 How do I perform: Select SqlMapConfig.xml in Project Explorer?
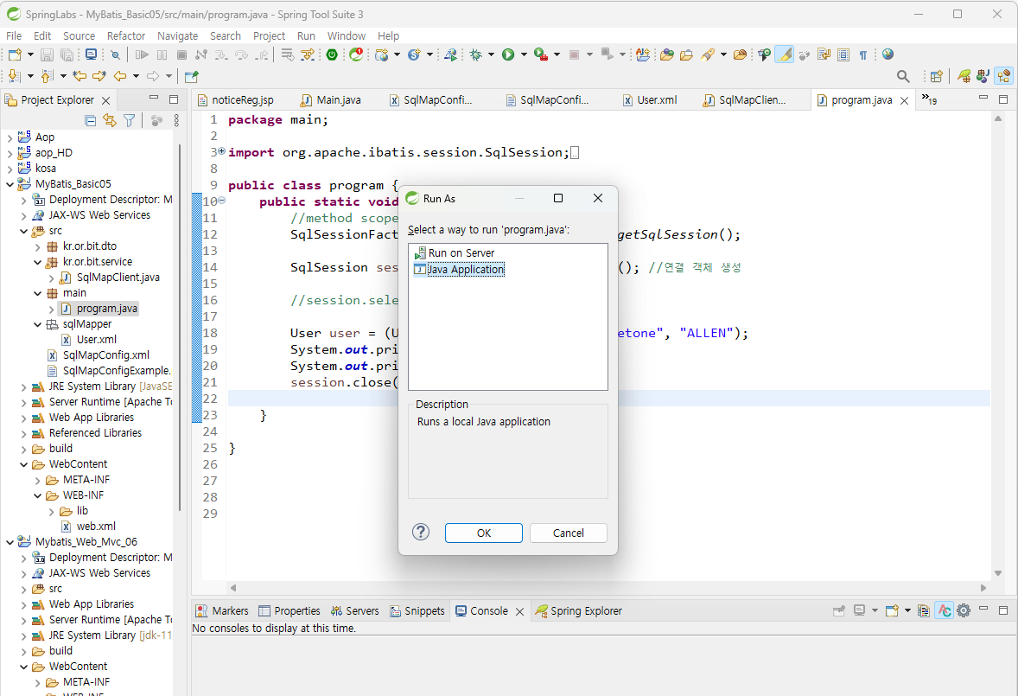(x=98, y=355)
